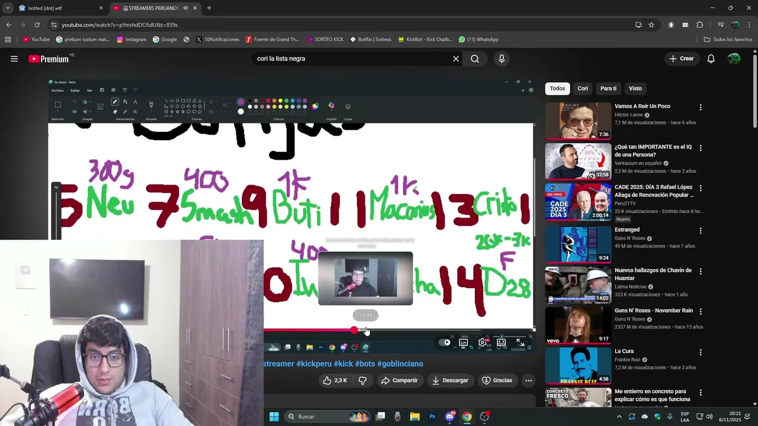Open options menu for CADE 2025 video
This screenshot has height=426, width=758.
(701, 188)
